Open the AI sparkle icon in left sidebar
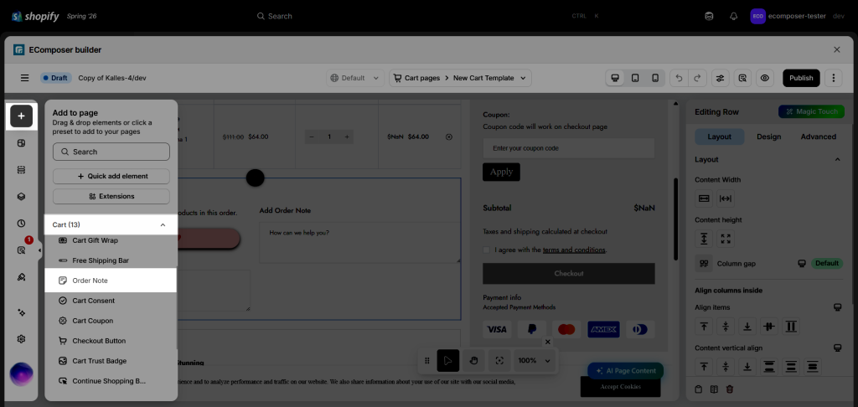This screenshot has width=858, height=407. (x=21, y=312)
